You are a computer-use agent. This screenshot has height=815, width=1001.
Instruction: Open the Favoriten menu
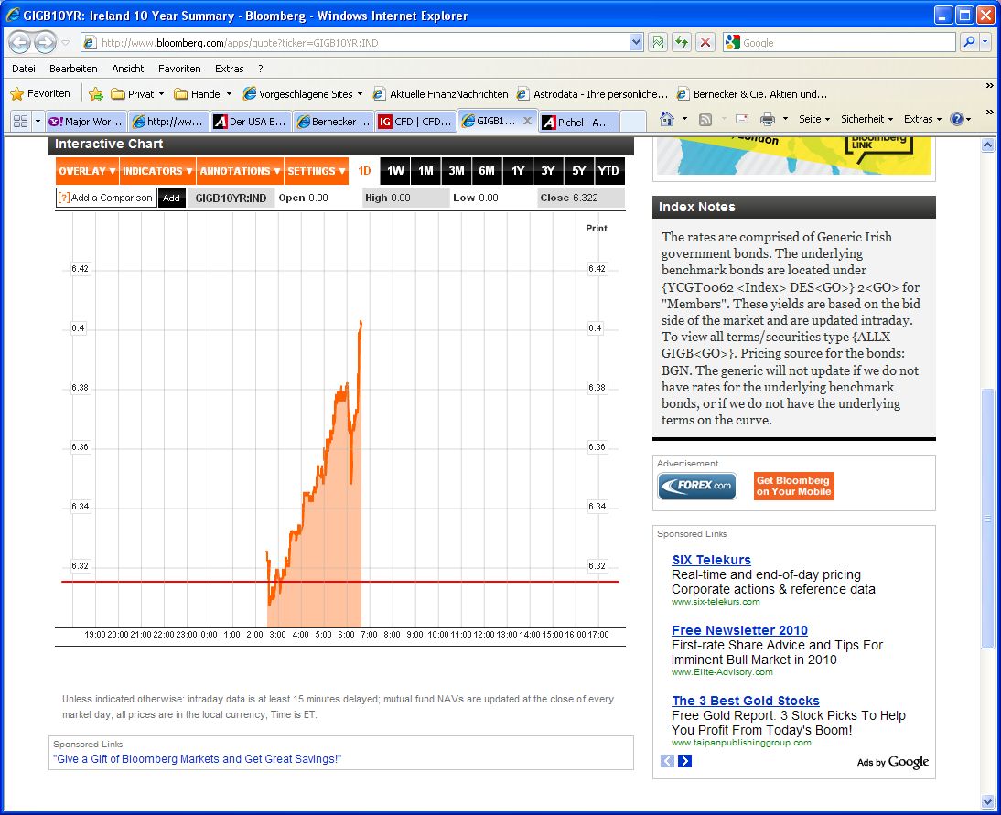pos(179,69)
